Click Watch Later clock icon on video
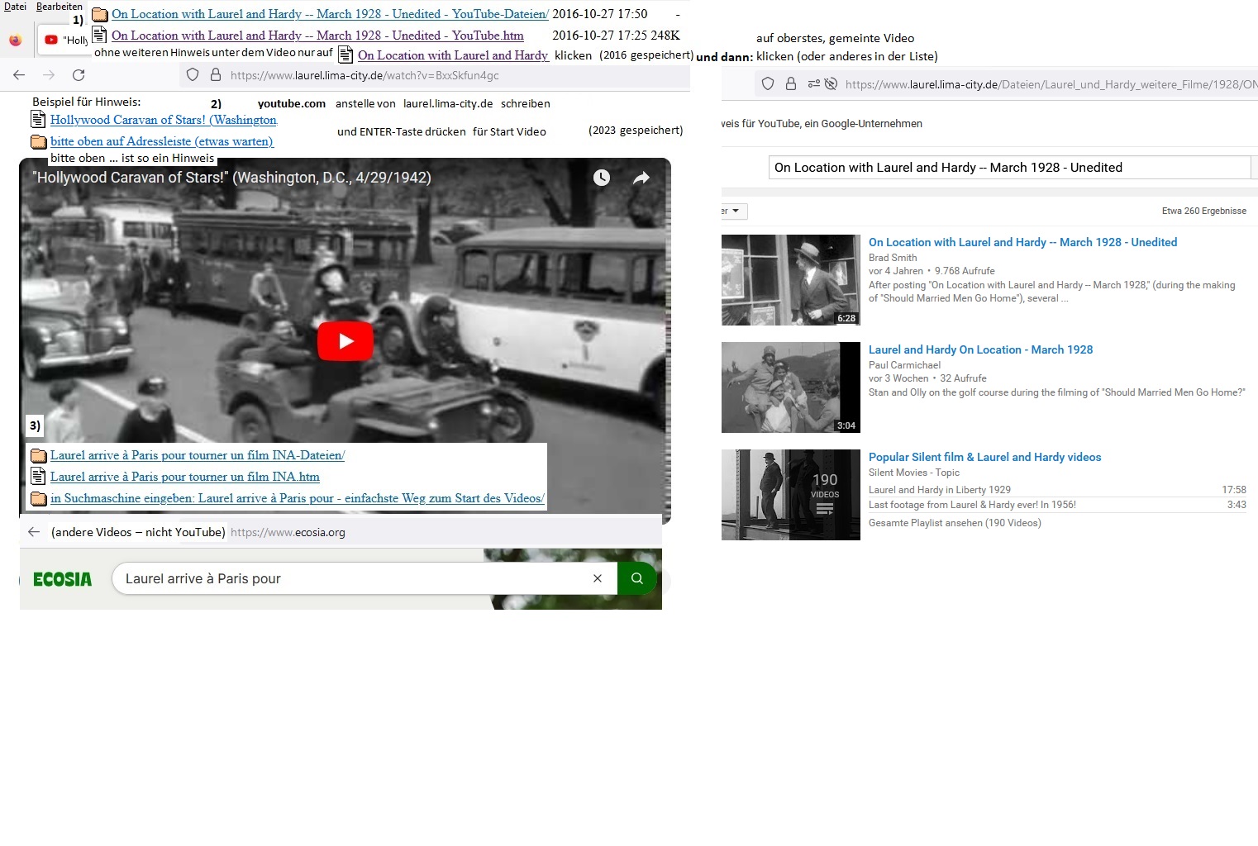Image resolution: width=1258 pixels, height=846 pixels. coord(601,178)
